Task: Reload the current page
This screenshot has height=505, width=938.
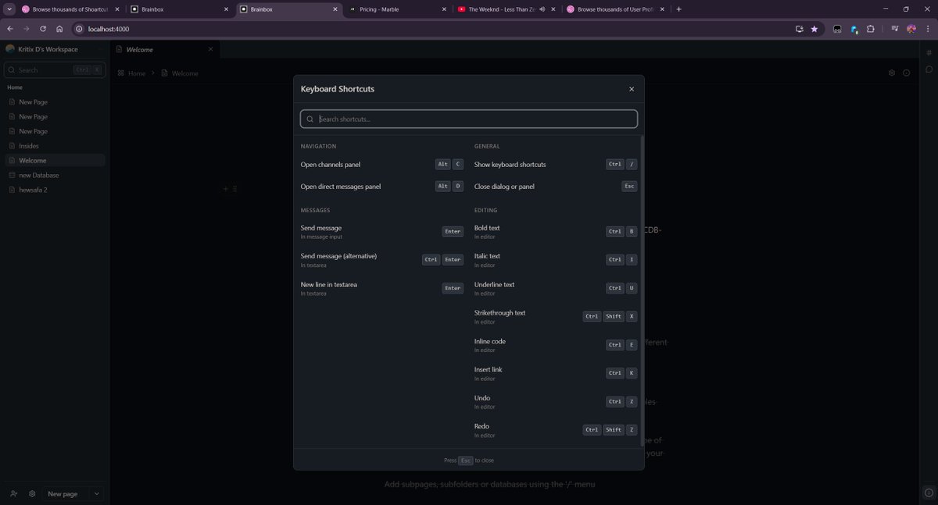Action: pyautogui.click(x=42, y=29)
